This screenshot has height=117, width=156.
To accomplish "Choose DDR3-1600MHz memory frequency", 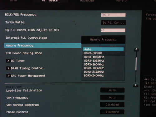I will (x=94, y=65).
